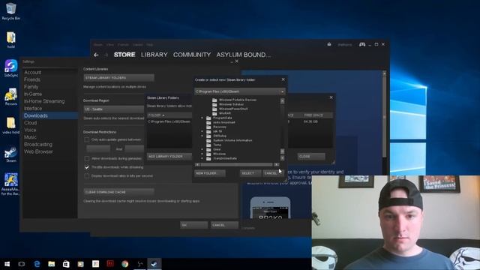Click the NEW FOLDER button
This screenshot has height=270, width=480.
210,173
